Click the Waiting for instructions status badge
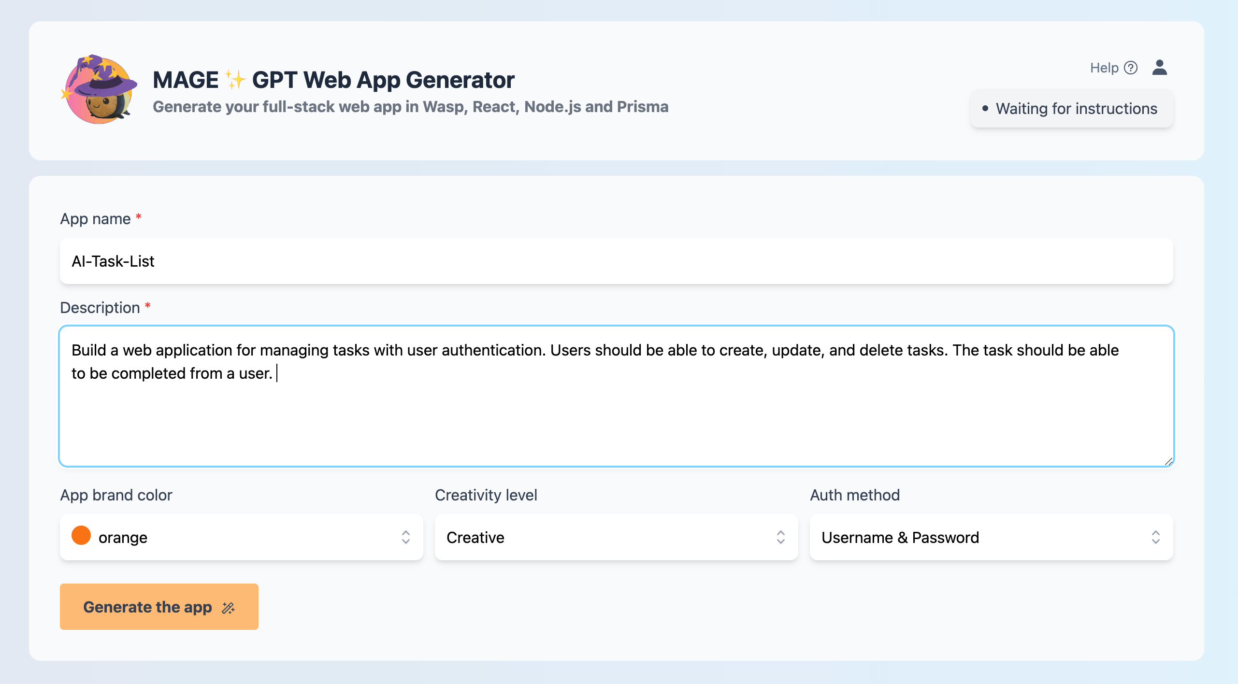Screen dimensions: 1238x684 (x=1072, y=109)
